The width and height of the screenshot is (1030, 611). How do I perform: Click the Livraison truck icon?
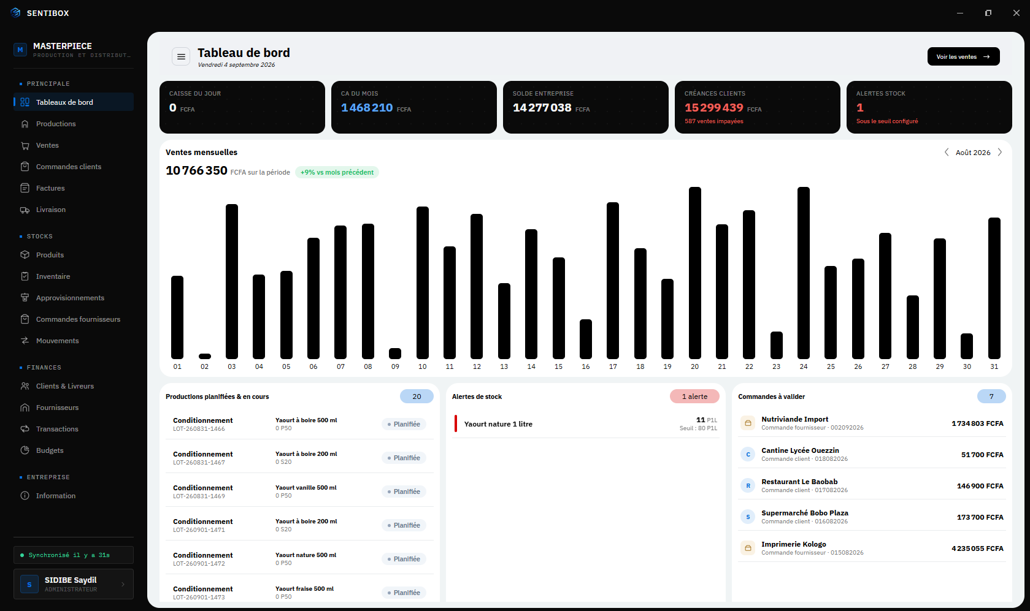pos(25,210)
